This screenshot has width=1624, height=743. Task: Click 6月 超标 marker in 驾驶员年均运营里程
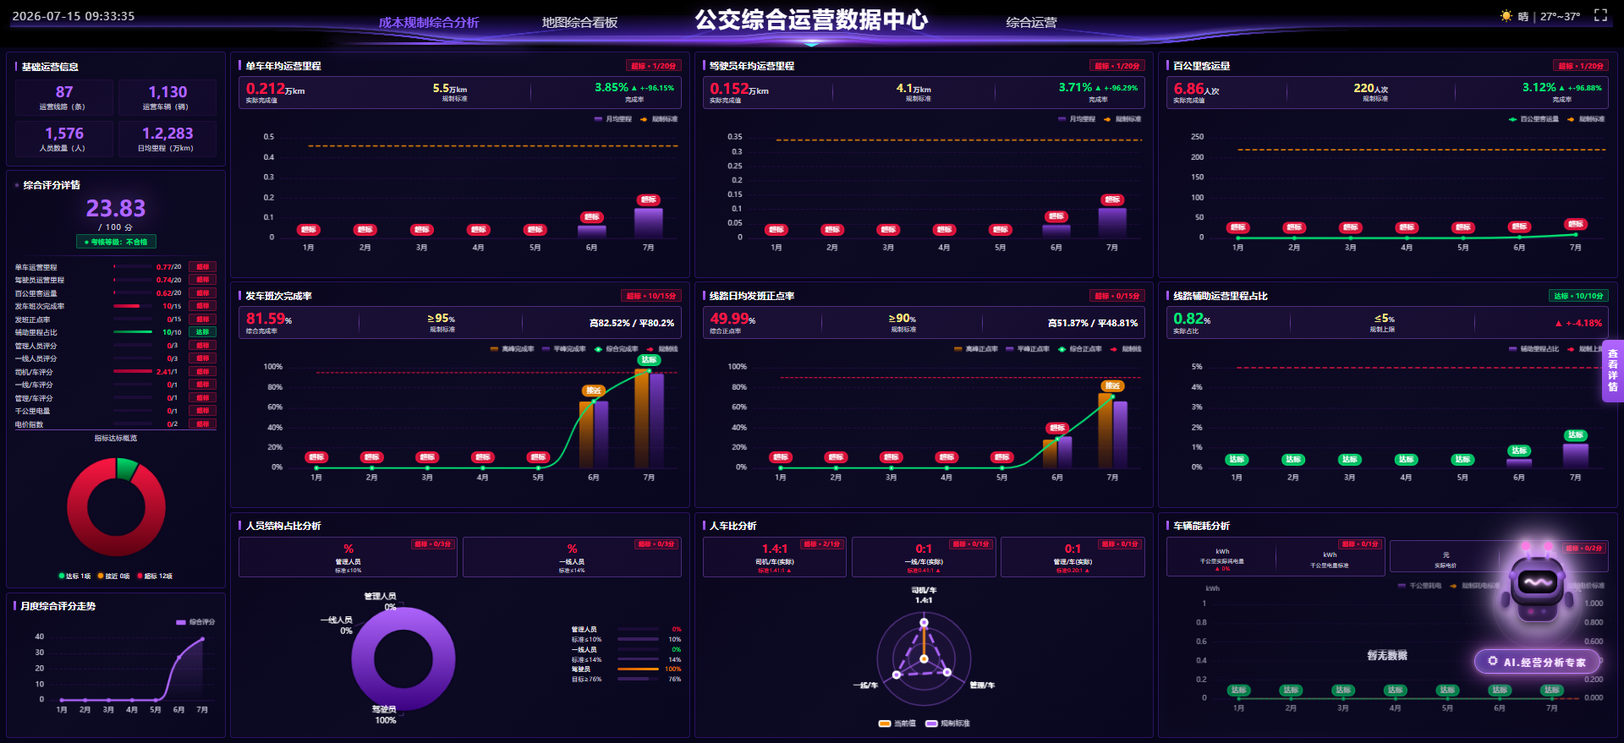1056,216
